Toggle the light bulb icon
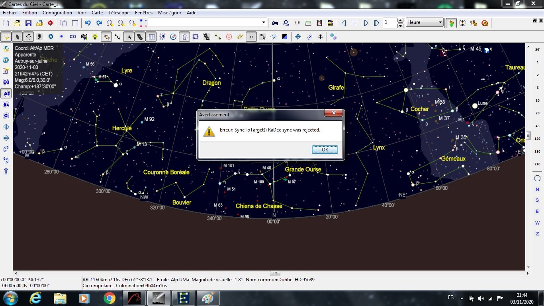The height and width of the screenshot is (306, 544). coord(95,37)
